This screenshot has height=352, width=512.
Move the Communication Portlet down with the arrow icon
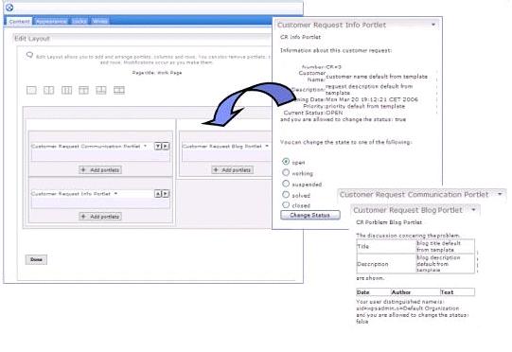point(158,147)
